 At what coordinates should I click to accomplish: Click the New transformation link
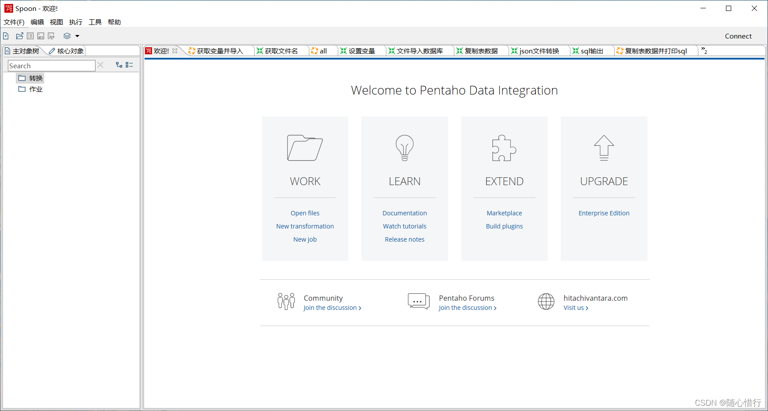pos(305,226)
